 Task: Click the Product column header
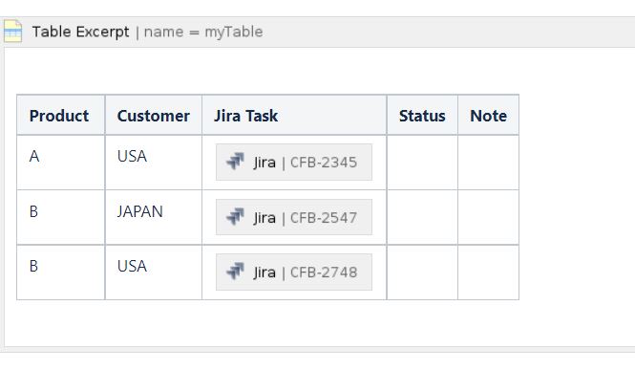tap(61, 115)
